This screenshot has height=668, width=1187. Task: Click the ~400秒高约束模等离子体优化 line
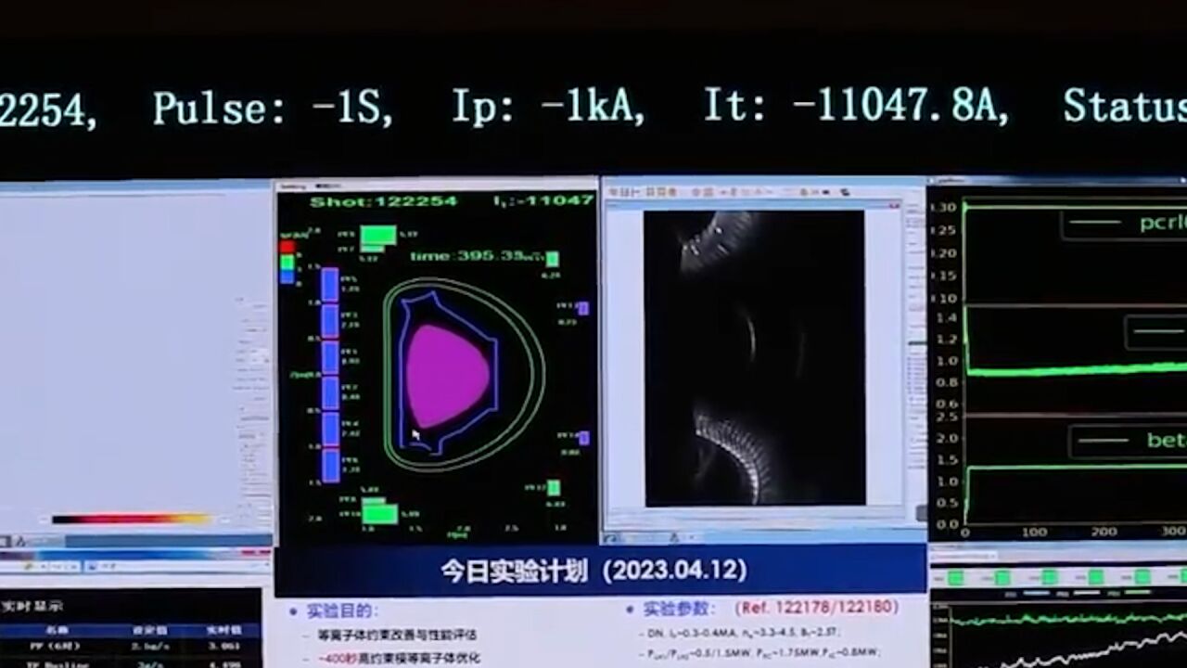398,658
